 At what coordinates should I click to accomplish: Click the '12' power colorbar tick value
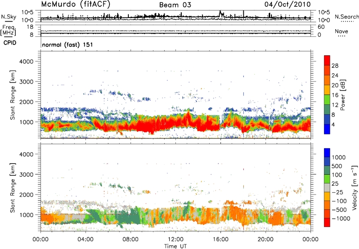tap(335, 105)
